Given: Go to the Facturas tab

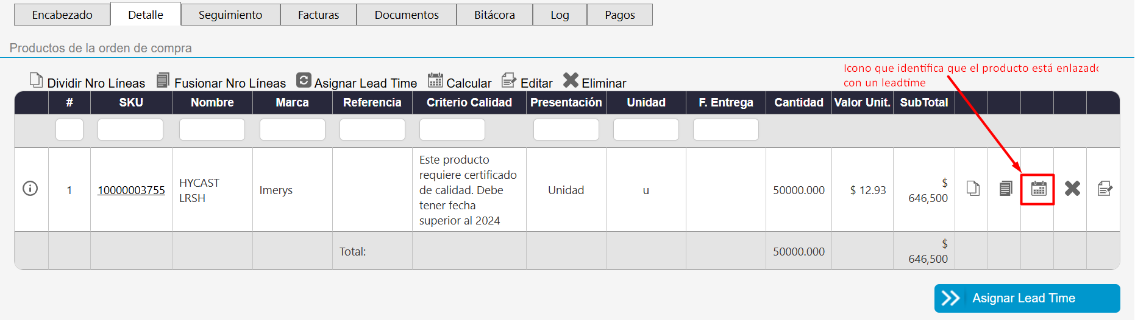Looking at the screenshot, I should click(x=318, y=15).
